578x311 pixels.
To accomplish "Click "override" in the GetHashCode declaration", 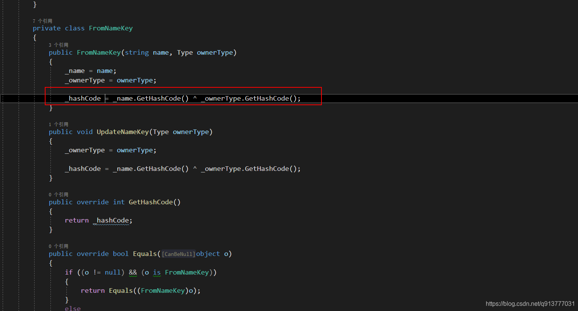I will point(93,202).
